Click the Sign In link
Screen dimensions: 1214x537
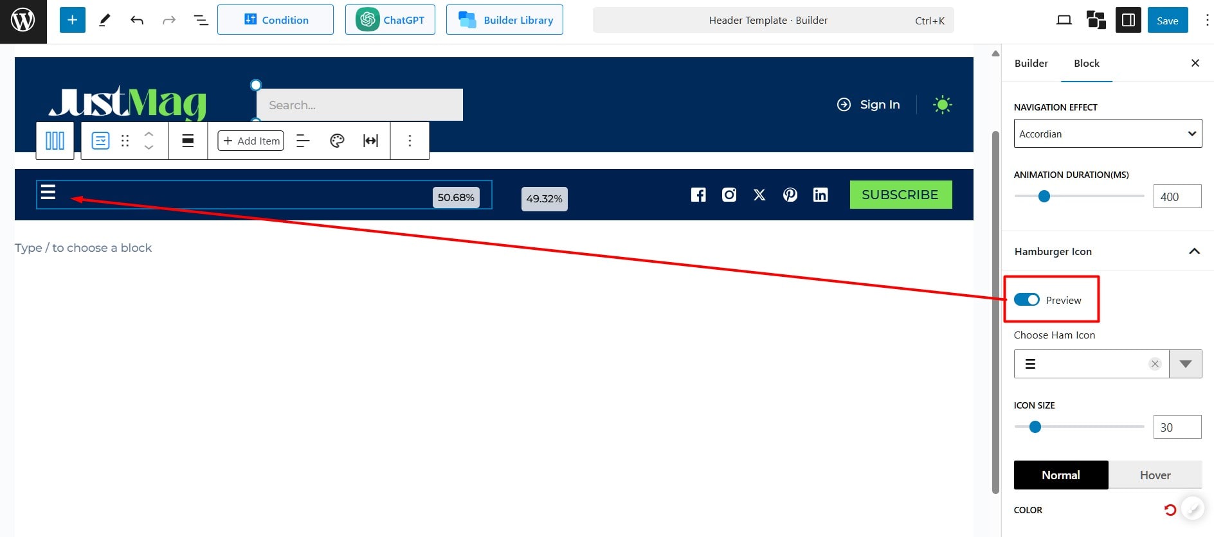(x=869, y=105)
